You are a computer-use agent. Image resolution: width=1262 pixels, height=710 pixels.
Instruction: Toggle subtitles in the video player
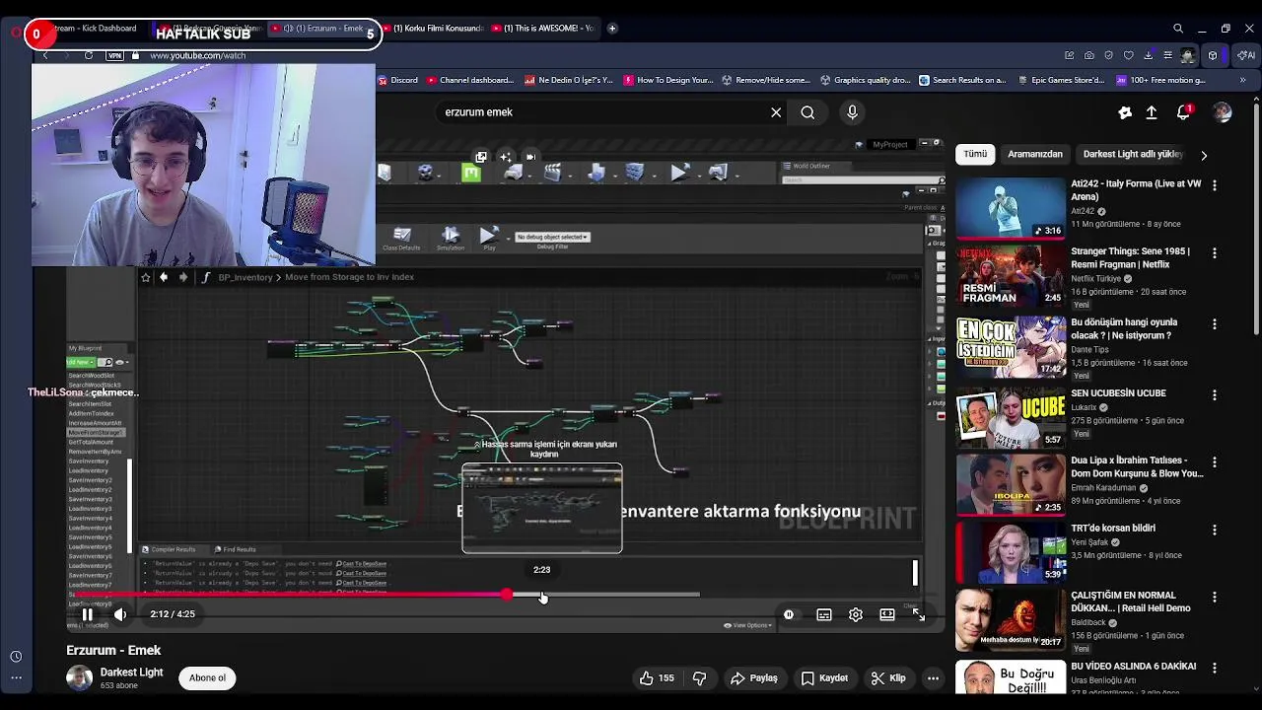click(824, 614)
